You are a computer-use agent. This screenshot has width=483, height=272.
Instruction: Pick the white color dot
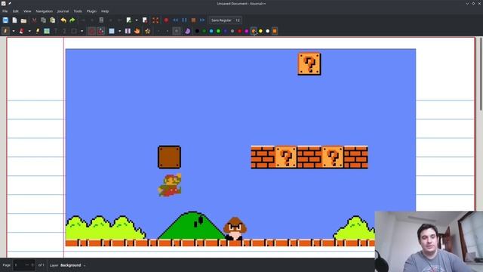[268, 31]
